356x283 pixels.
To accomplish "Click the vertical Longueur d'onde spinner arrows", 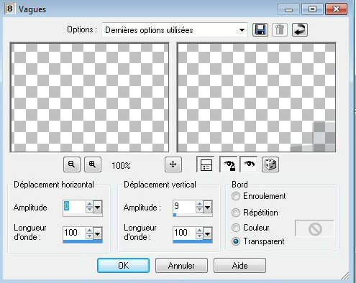I will (199, 233).
